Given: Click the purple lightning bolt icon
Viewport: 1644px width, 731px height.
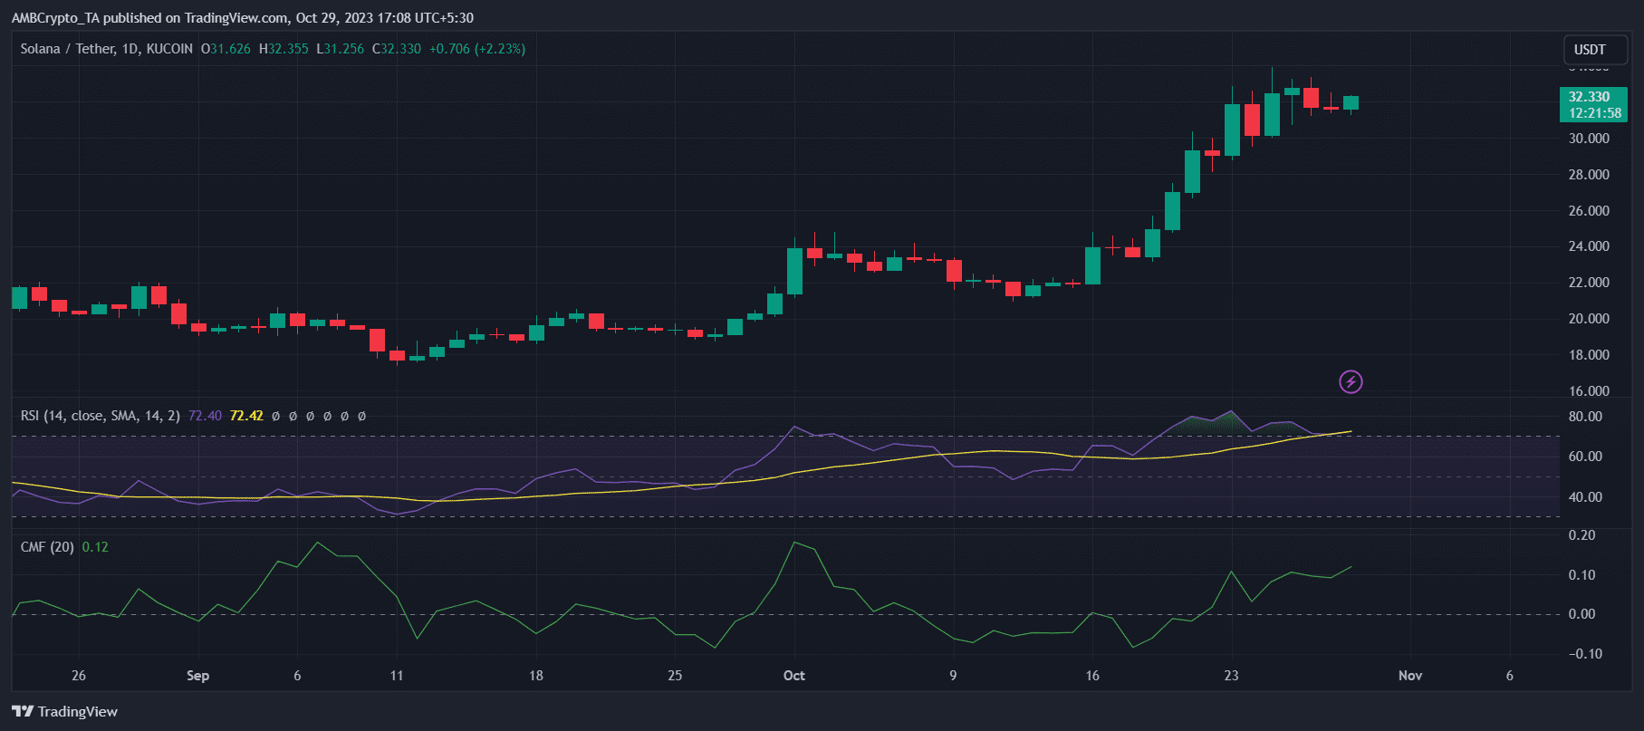Looking at the screenshot, I should coord(1351,382).
